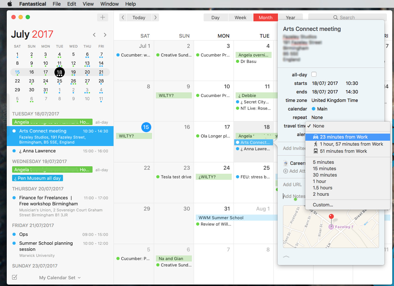This screenshot has width=394, height=286.
Task: Click the event start time 10:30
Action: pos(352,83)
